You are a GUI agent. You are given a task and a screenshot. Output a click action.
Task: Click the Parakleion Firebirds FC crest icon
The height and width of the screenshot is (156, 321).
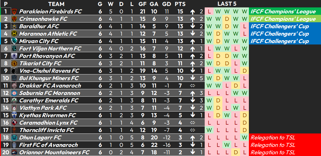[x=14, y=11]
